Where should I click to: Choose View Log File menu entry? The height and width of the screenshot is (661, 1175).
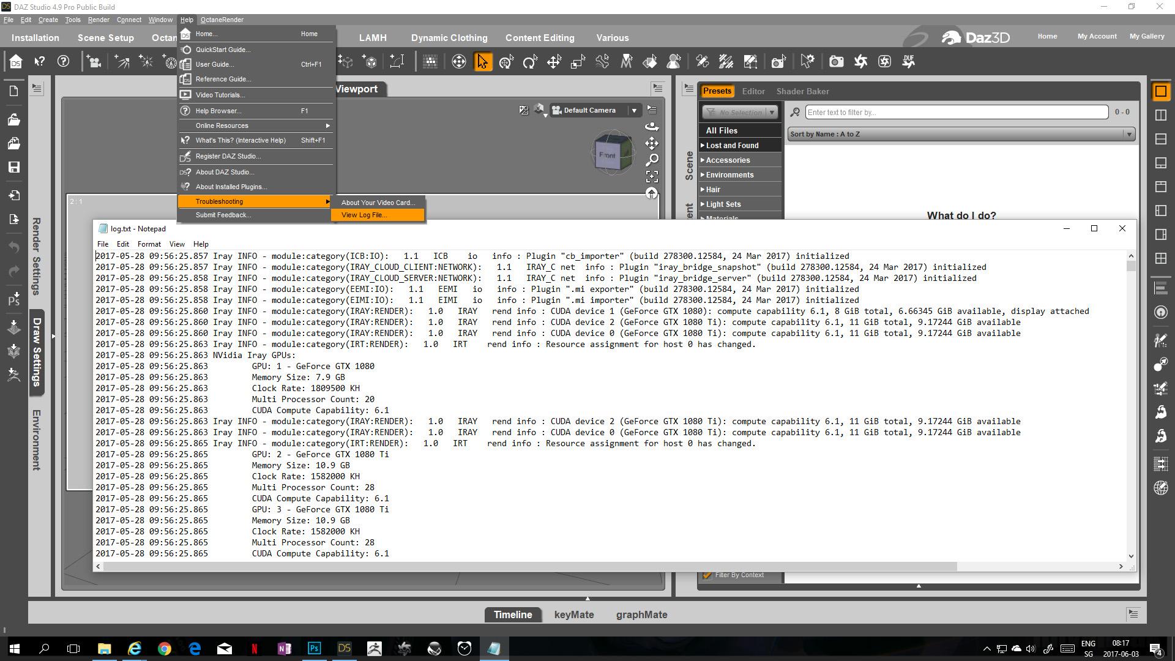click(x=364, y=215)
